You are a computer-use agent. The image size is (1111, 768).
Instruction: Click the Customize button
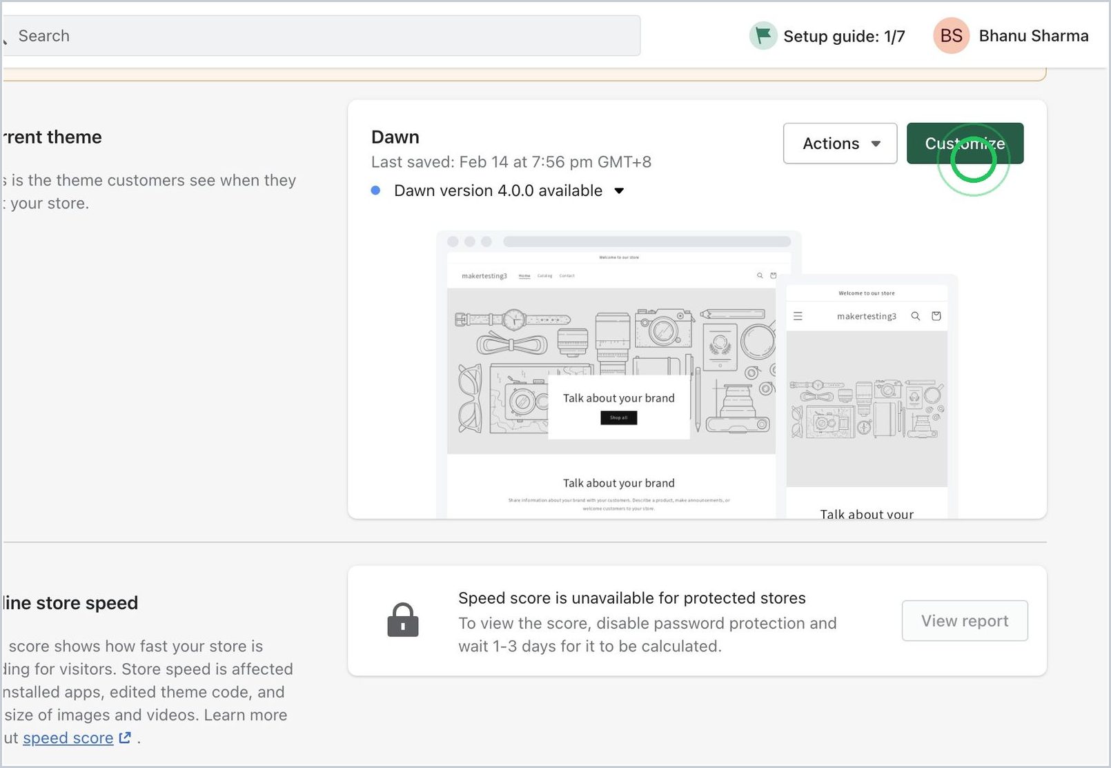965,144
